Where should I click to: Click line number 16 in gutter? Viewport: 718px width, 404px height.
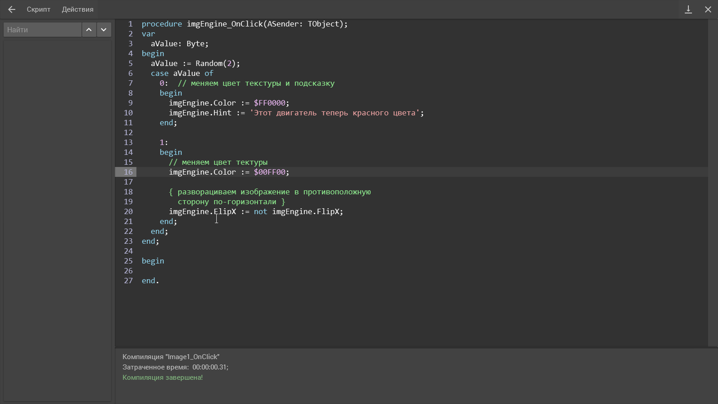(128, 172)
